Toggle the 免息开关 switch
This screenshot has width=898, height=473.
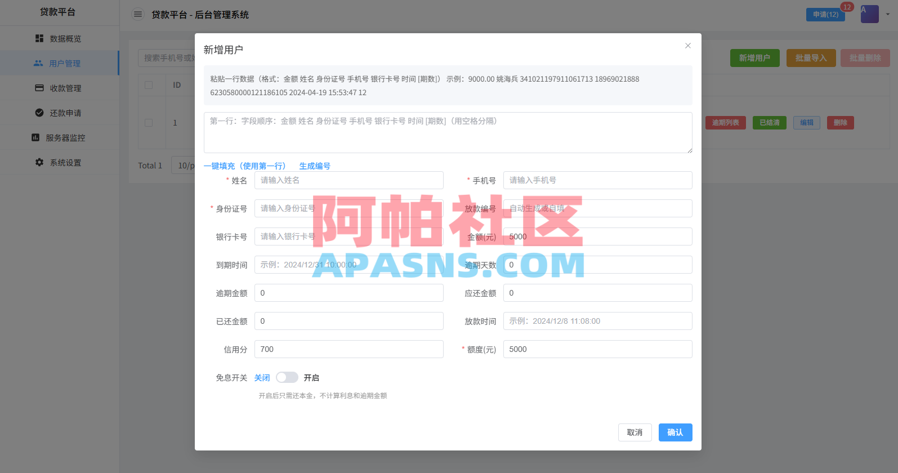click(x=287, y=377)
